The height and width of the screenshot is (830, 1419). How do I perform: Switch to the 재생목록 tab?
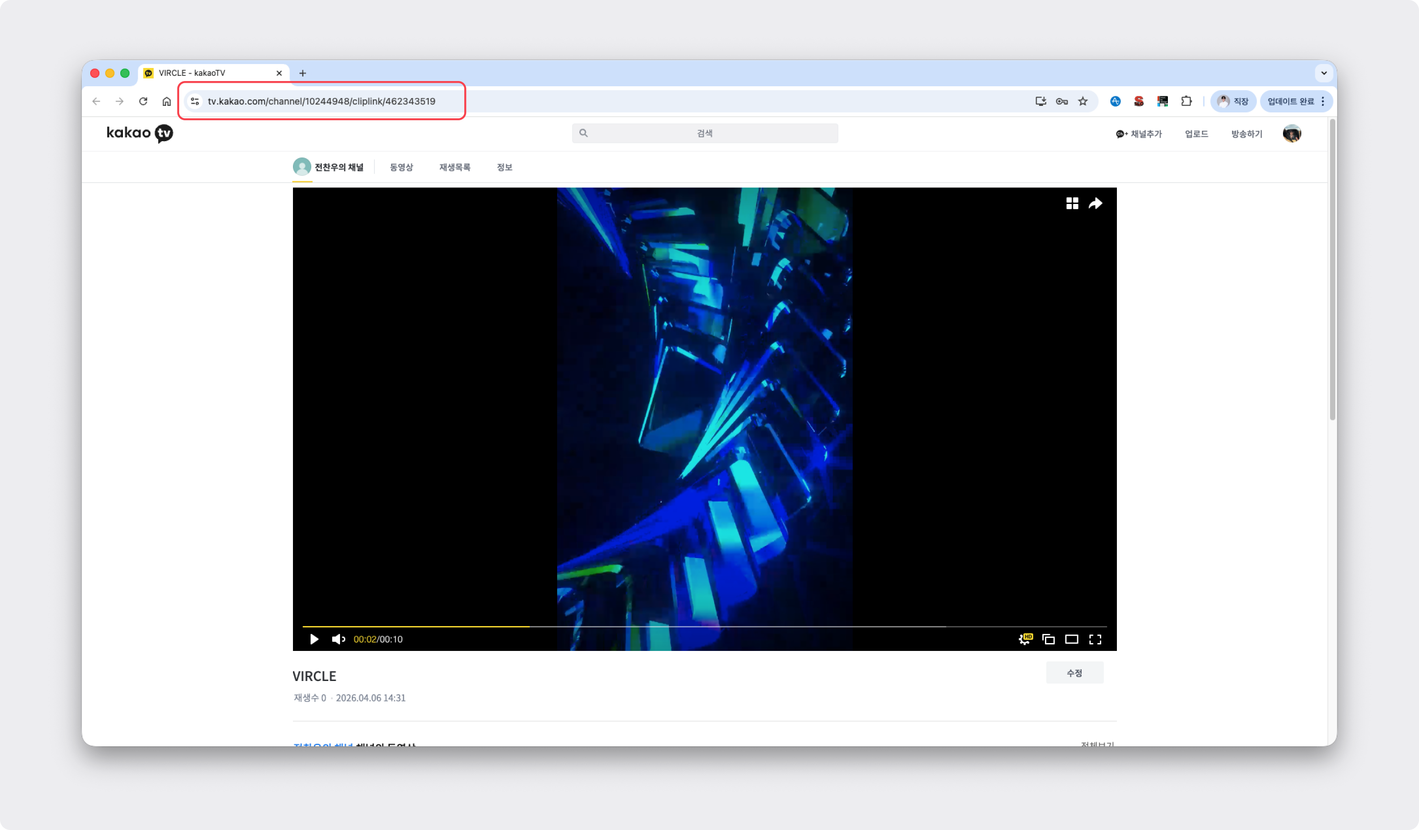pyautogui.click(x=454, y=167)
